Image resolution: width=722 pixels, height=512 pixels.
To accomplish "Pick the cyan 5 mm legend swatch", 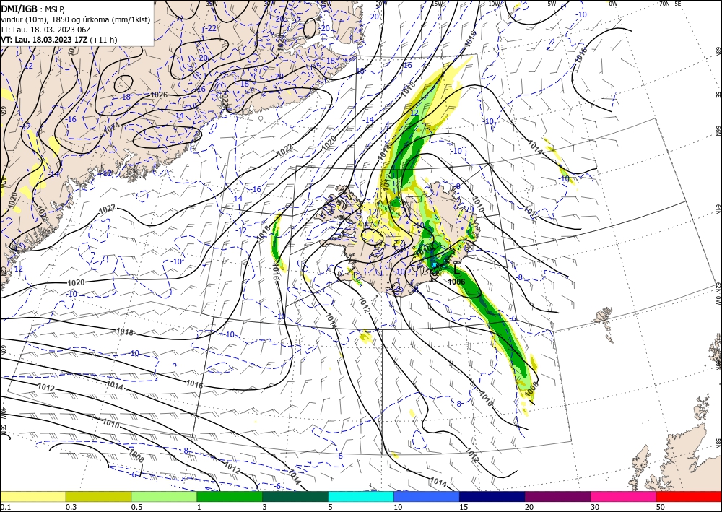I will (361, 496).
